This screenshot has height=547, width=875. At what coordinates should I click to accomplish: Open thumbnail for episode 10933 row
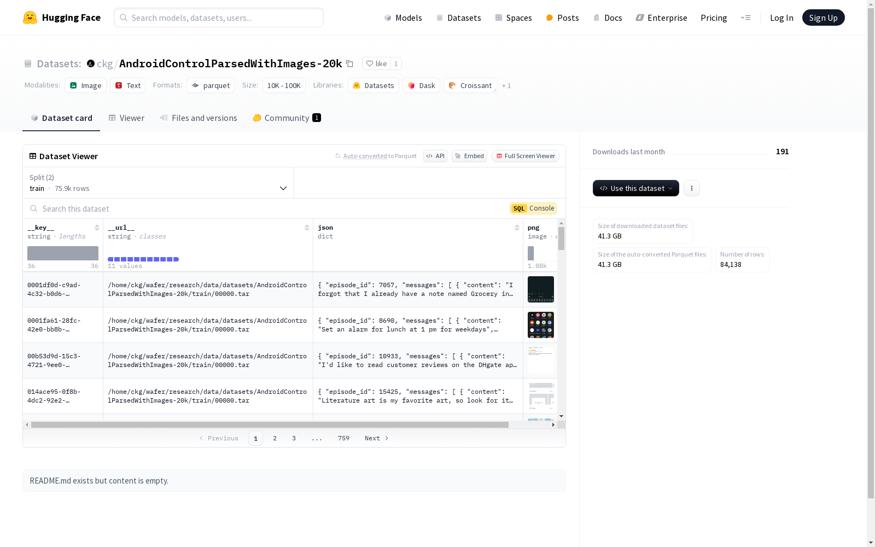[541, 360]
